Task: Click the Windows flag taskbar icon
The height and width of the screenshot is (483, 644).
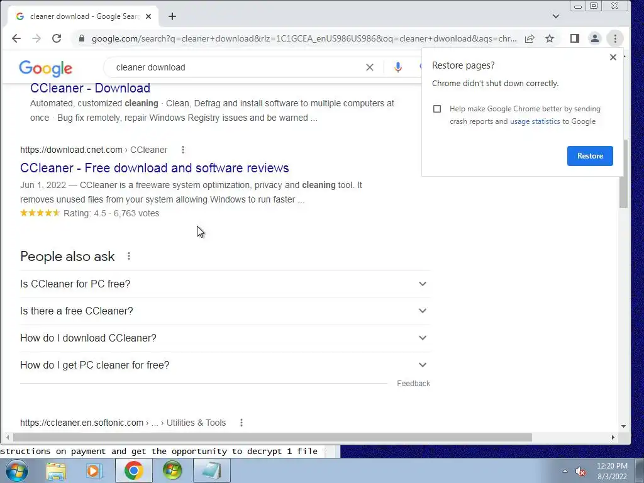Action: pos(172,470)
